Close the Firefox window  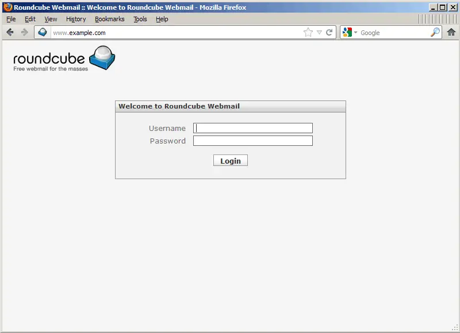453,7
